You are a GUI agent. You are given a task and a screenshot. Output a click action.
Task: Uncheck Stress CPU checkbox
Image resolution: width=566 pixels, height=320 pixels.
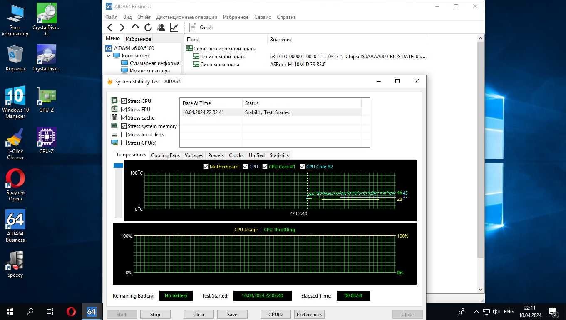pyautogui.click(x=124, y=101)
